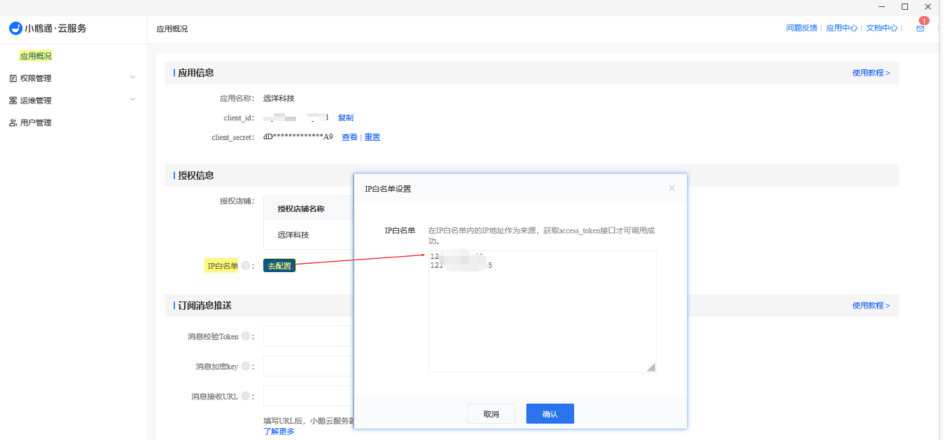Click the 小鹅通·云服务 logo icon
The height and width of the screenshot is (440, 943).
(15, 29)
